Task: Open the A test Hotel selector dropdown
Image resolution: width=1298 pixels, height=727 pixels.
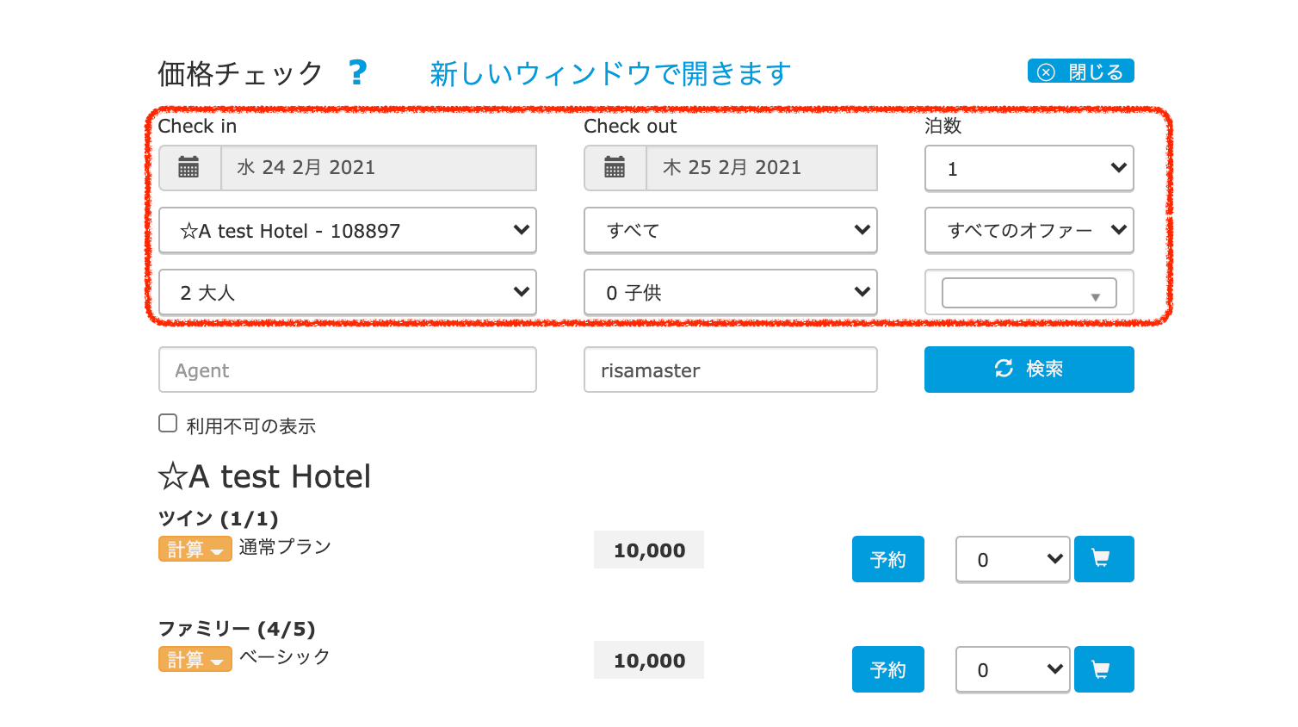Action: [347, 230]
